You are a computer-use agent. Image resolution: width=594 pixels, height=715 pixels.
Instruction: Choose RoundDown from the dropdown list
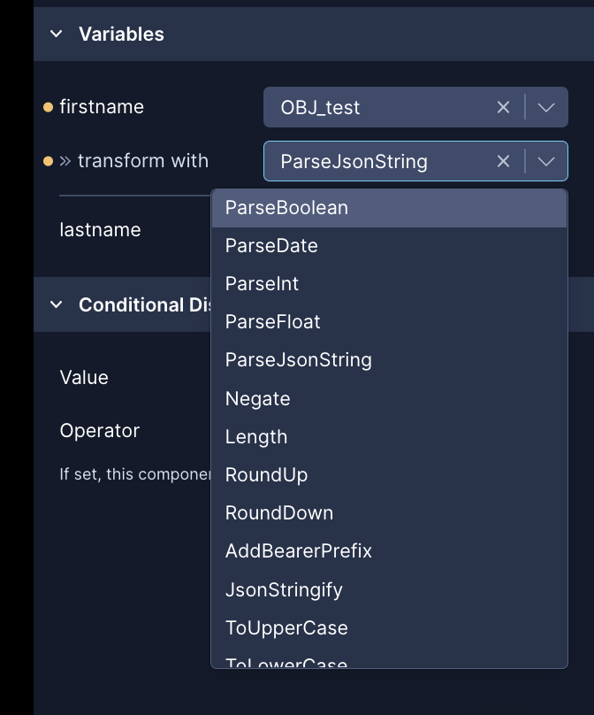click(279, 512)
